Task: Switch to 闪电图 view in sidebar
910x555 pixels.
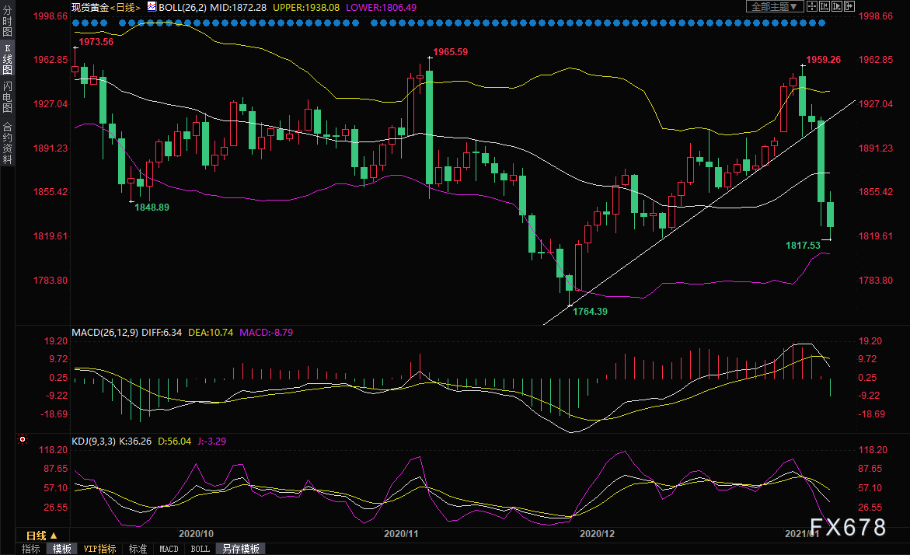Action: pyautogui.click(x=8, y=97)
